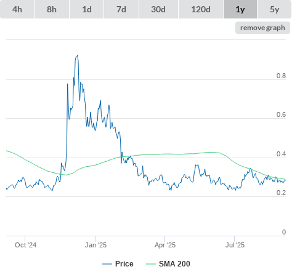292x280 pixels.
Task: Click the 0.4 y-axis gridline label
Action: [x=281, y=154]
